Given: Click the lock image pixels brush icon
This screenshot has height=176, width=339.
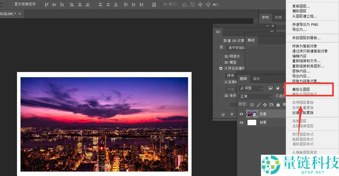Looking at the screenshot, I should coord(259,105).
